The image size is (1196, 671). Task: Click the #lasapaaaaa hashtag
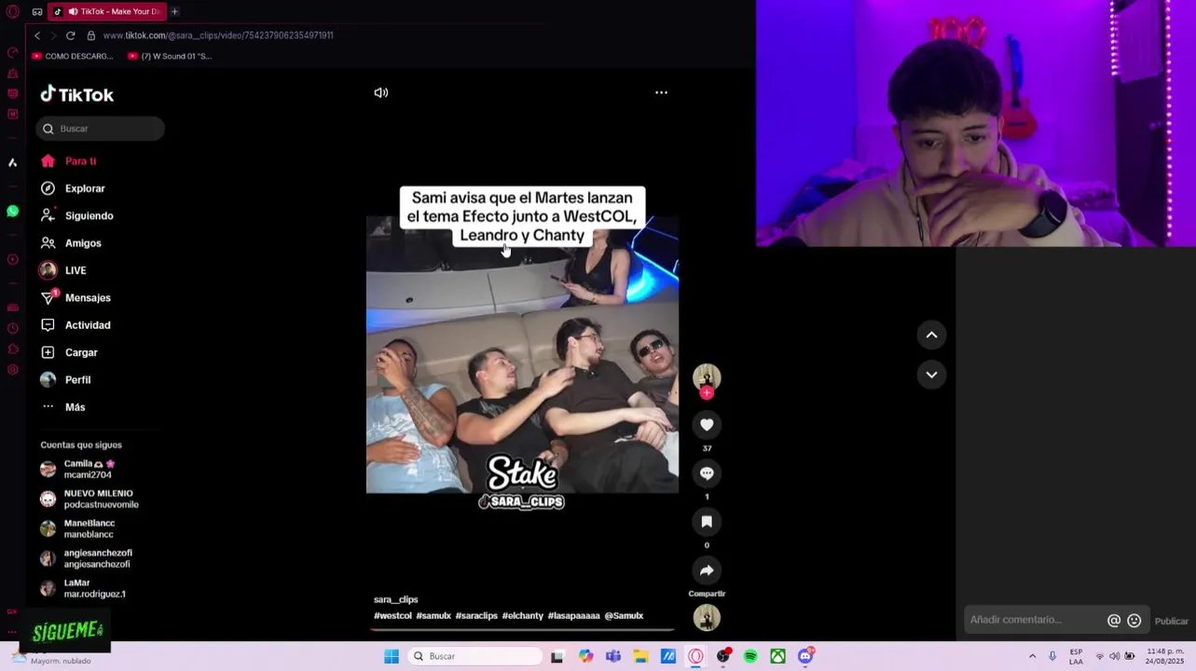pos(574,616)
